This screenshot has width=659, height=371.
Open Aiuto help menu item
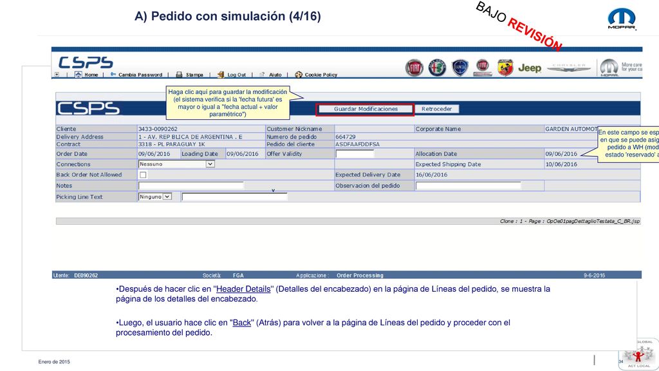coord(275,75)
